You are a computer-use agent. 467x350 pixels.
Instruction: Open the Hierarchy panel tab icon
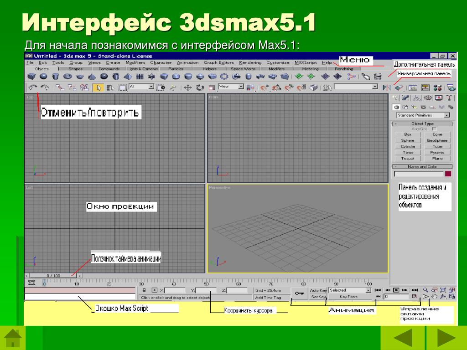click(x=417, y=98)
